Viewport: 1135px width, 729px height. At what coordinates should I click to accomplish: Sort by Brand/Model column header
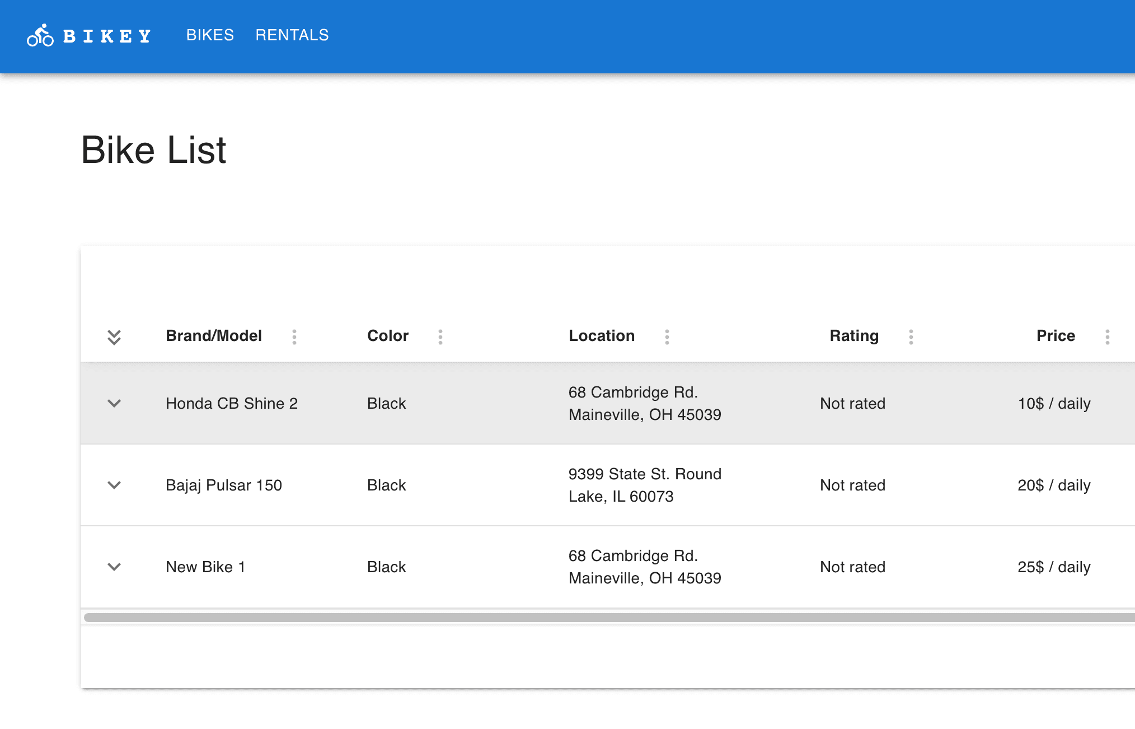pos(214,336)
